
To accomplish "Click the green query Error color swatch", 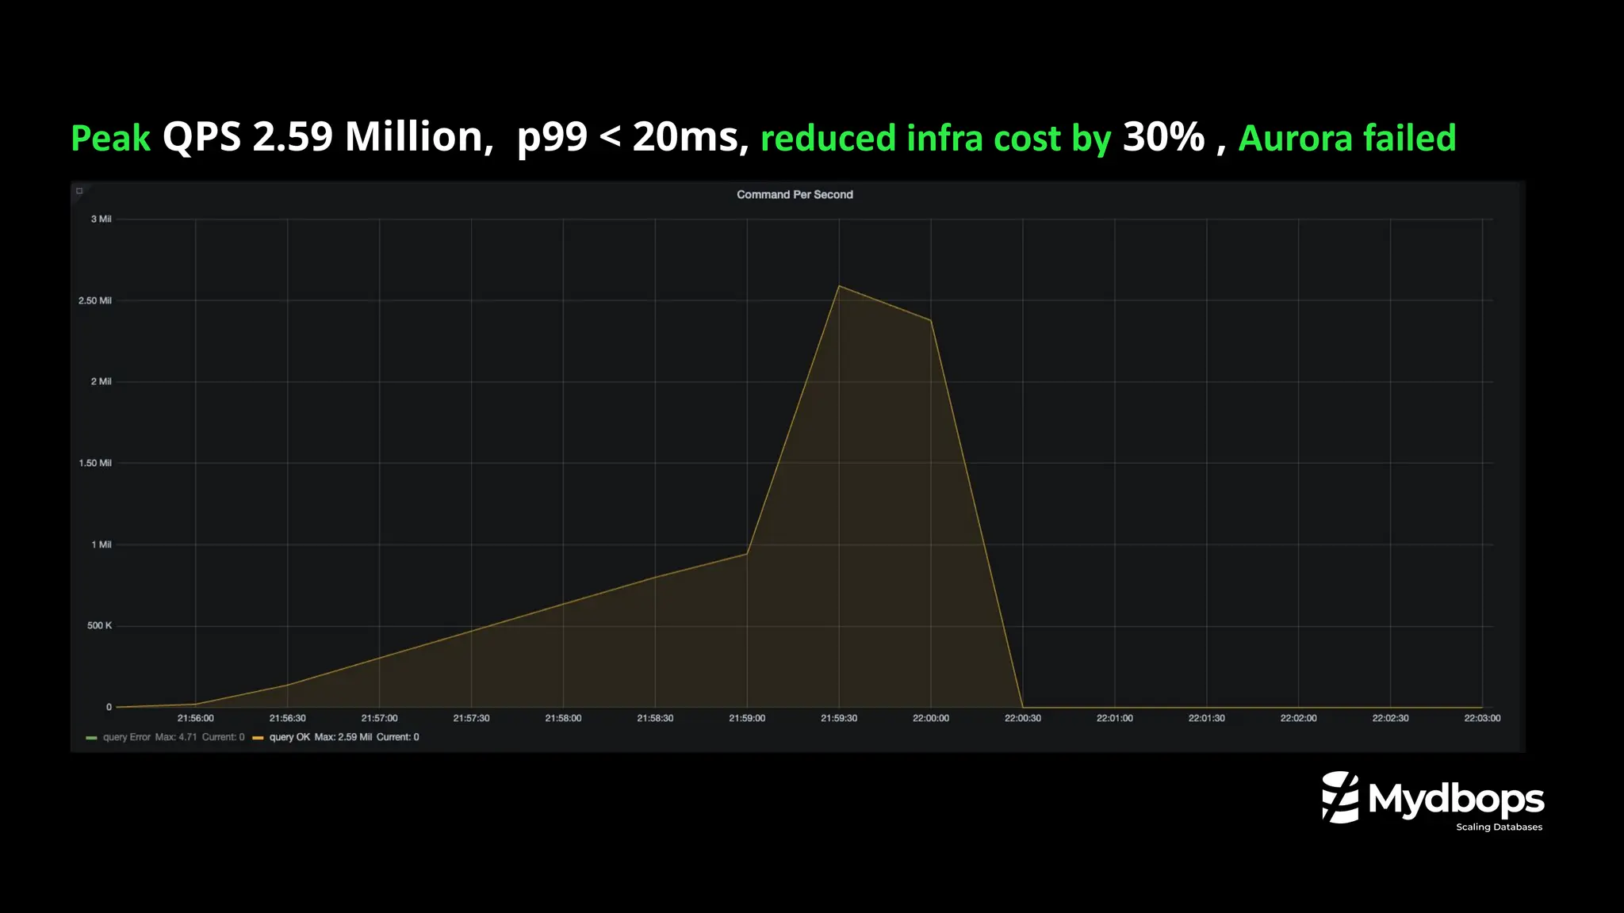I will (x=91, y=738).
